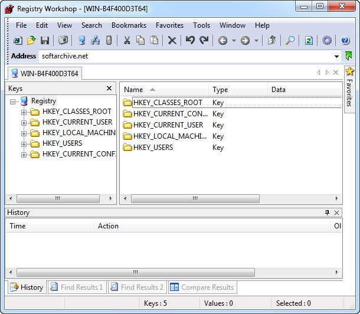Select the History bottom tab
Image resolution: width=360 pixels, height=314 pixels.
pos(27,287)
